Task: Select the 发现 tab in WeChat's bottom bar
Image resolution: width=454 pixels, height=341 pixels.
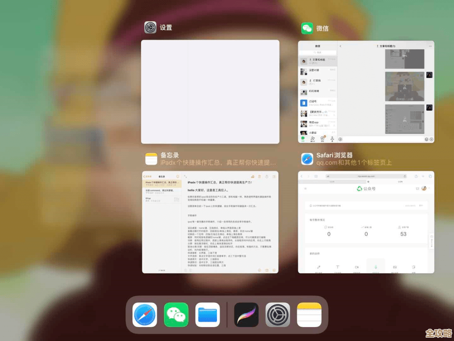Action: click(322, 138)
